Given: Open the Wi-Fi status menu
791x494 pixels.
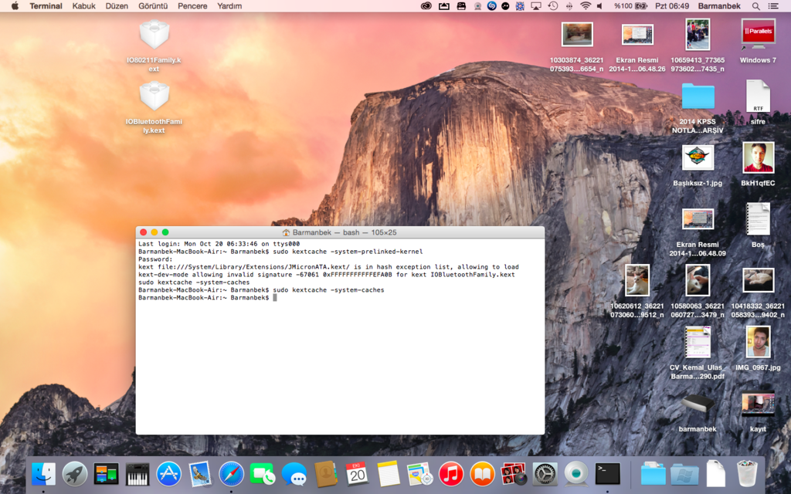Looking at the screenshot, I should [x=586, y=6].
